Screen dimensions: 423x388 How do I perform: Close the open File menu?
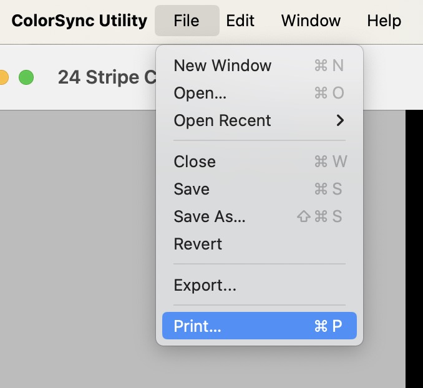[x=187, y=21]
